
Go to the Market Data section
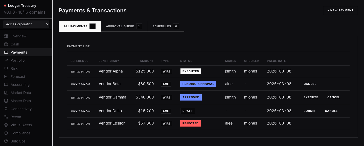(x=26, y=93)
